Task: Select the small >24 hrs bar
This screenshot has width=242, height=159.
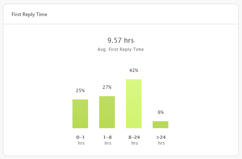Action: click(161, 124)
